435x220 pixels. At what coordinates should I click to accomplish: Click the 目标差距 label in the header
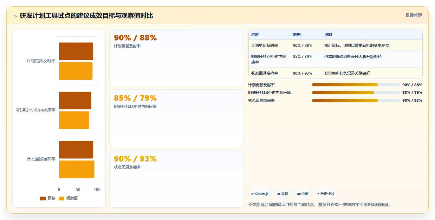pyautogui.click(x=414, y=15)
